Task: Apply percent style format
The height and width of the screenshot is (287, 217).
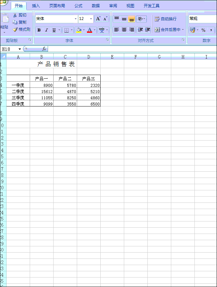Action: tap(203, 30)
